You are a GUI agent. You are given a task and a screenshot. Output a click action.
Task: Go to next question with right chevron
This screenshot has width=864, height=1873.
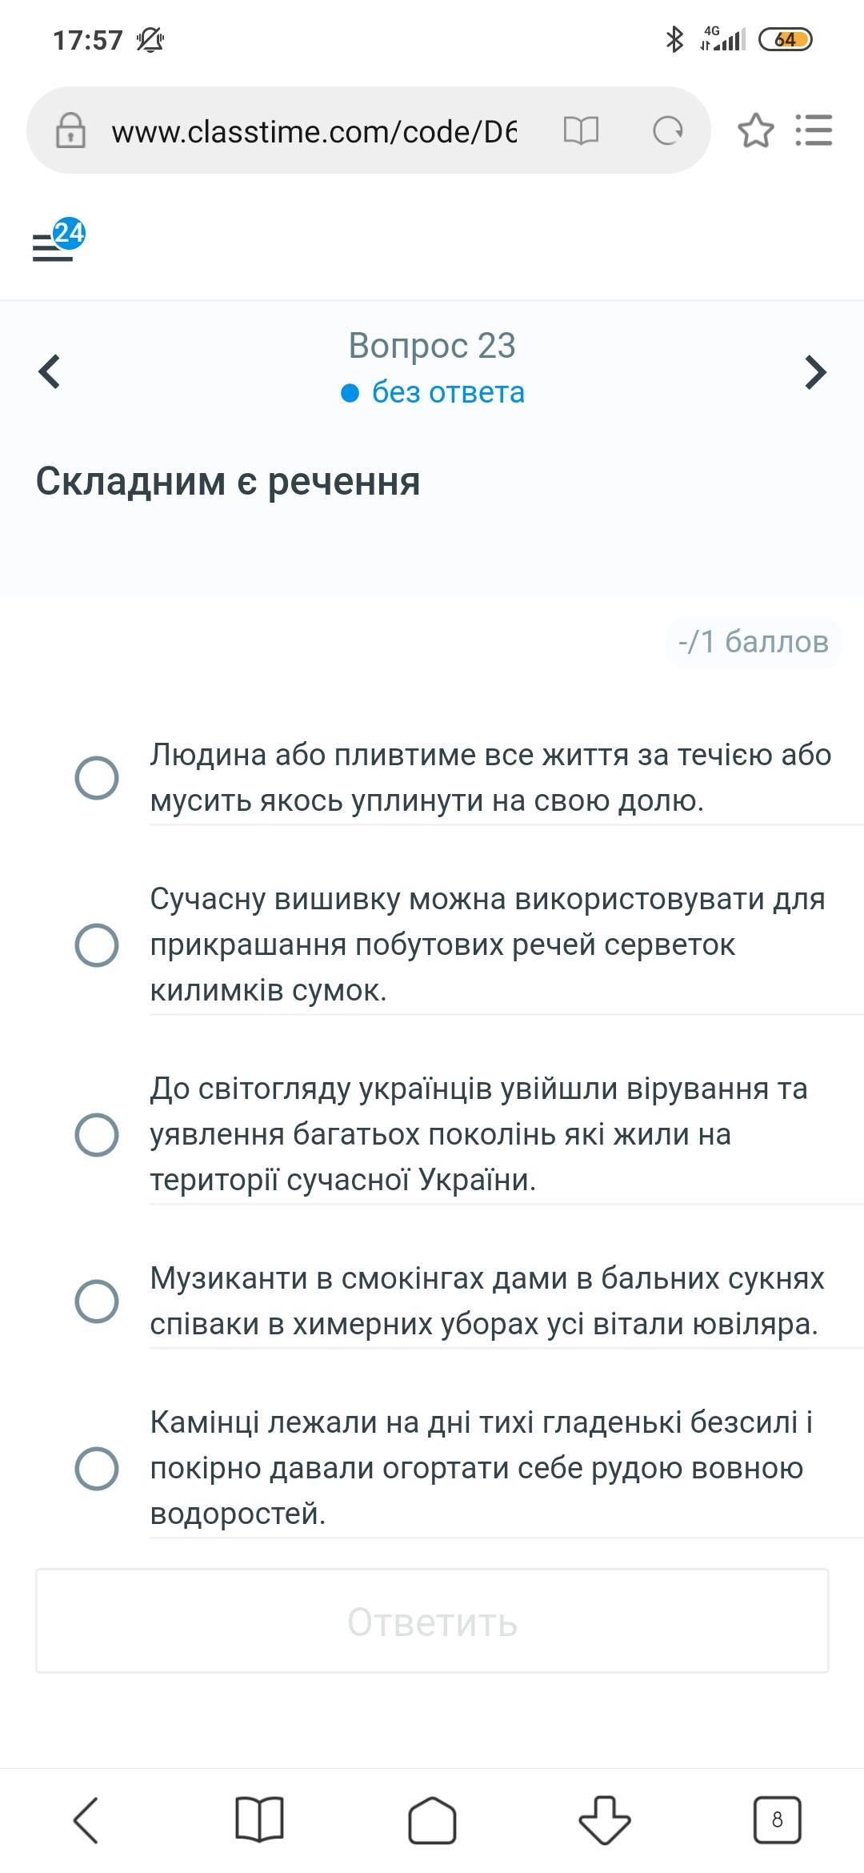[x=814, y=371]
